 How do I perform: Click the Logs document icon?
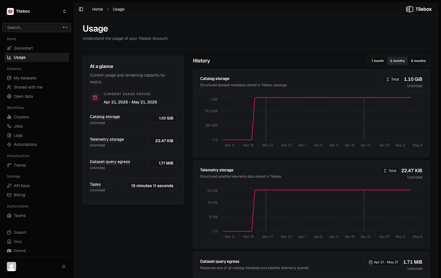tap(9, 135)
